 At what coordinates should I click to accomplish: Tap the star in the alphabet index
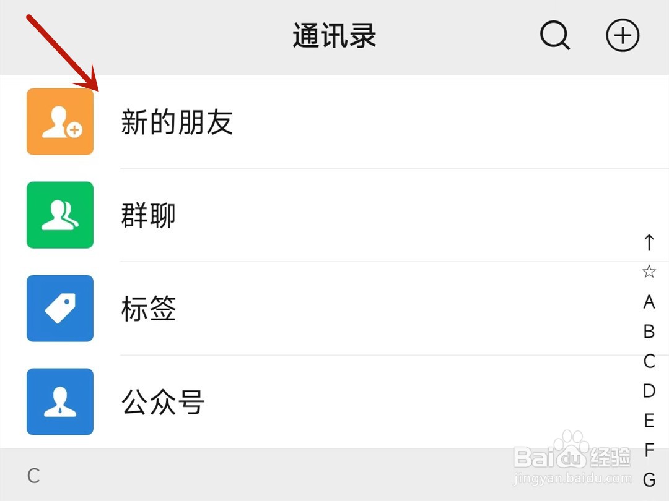[x=649, y=271]
